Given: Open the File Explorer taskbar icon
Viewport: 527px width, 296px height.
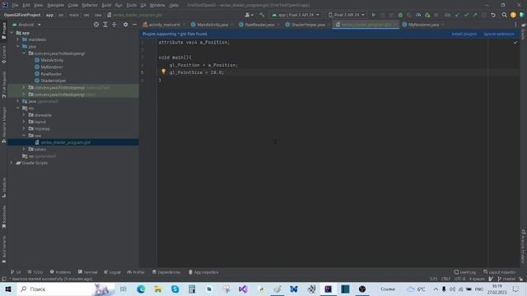Looking at the screenshot, I should click(x=157, y=289).
